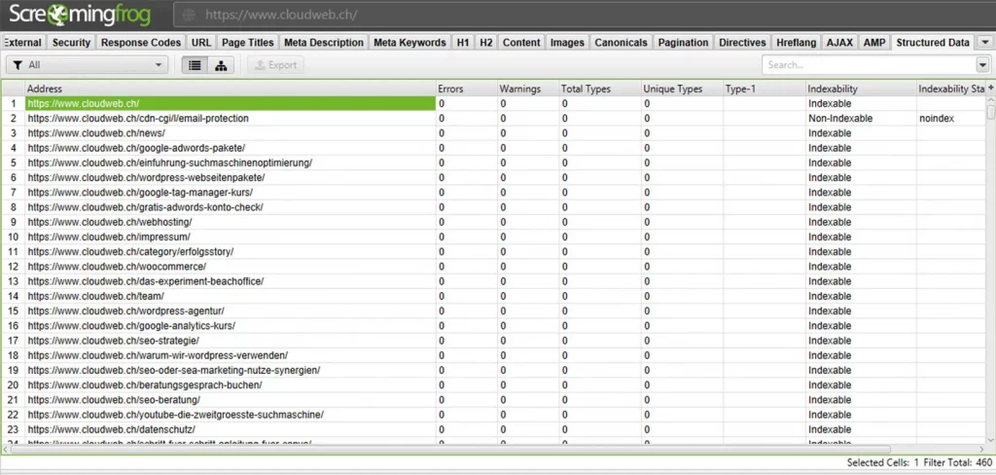Open the External tab
Screen dimensions: 996x475
click(23, 43)
